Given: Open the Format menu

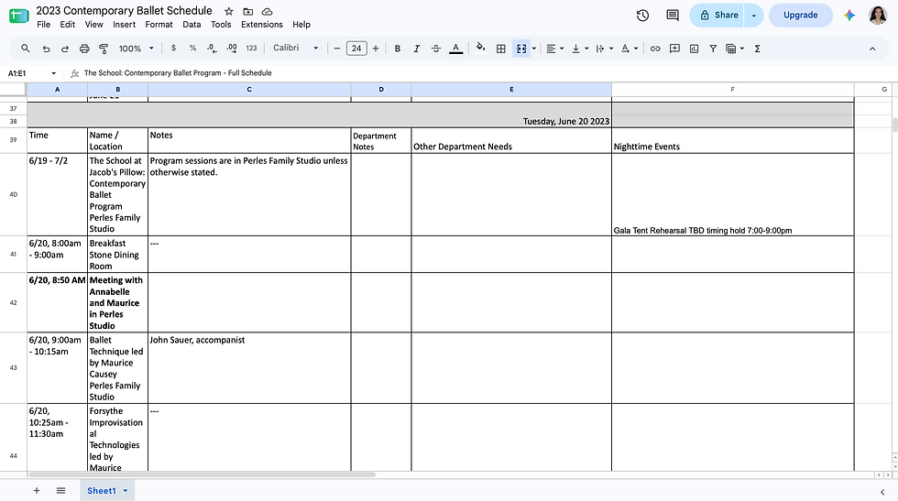Looking at the screenshot, I should point(159,25).
